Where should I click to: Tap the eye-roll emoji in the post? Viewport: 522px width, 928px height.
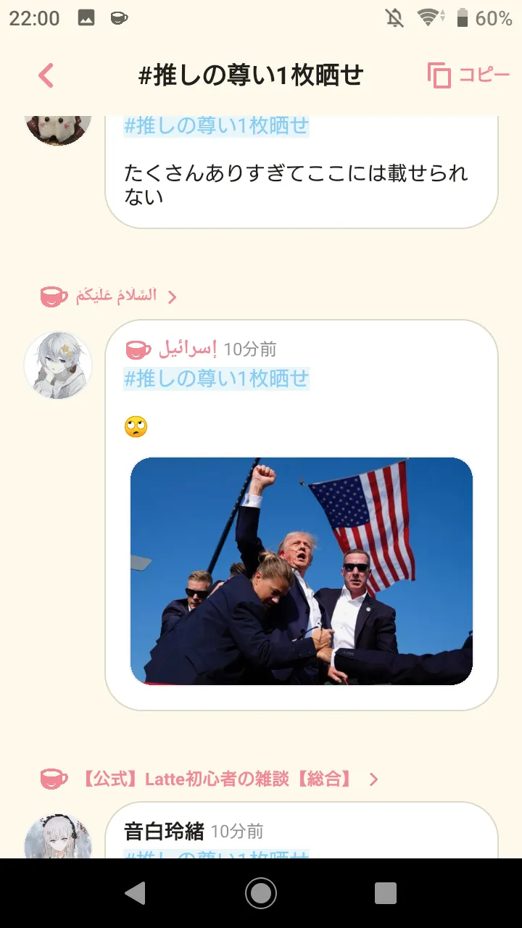pos(136,427)
